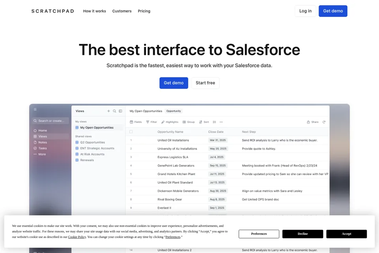Click the Search or create field
This screenshot has height=253, width=379.
pyautogui.click(x=51, y=121)
